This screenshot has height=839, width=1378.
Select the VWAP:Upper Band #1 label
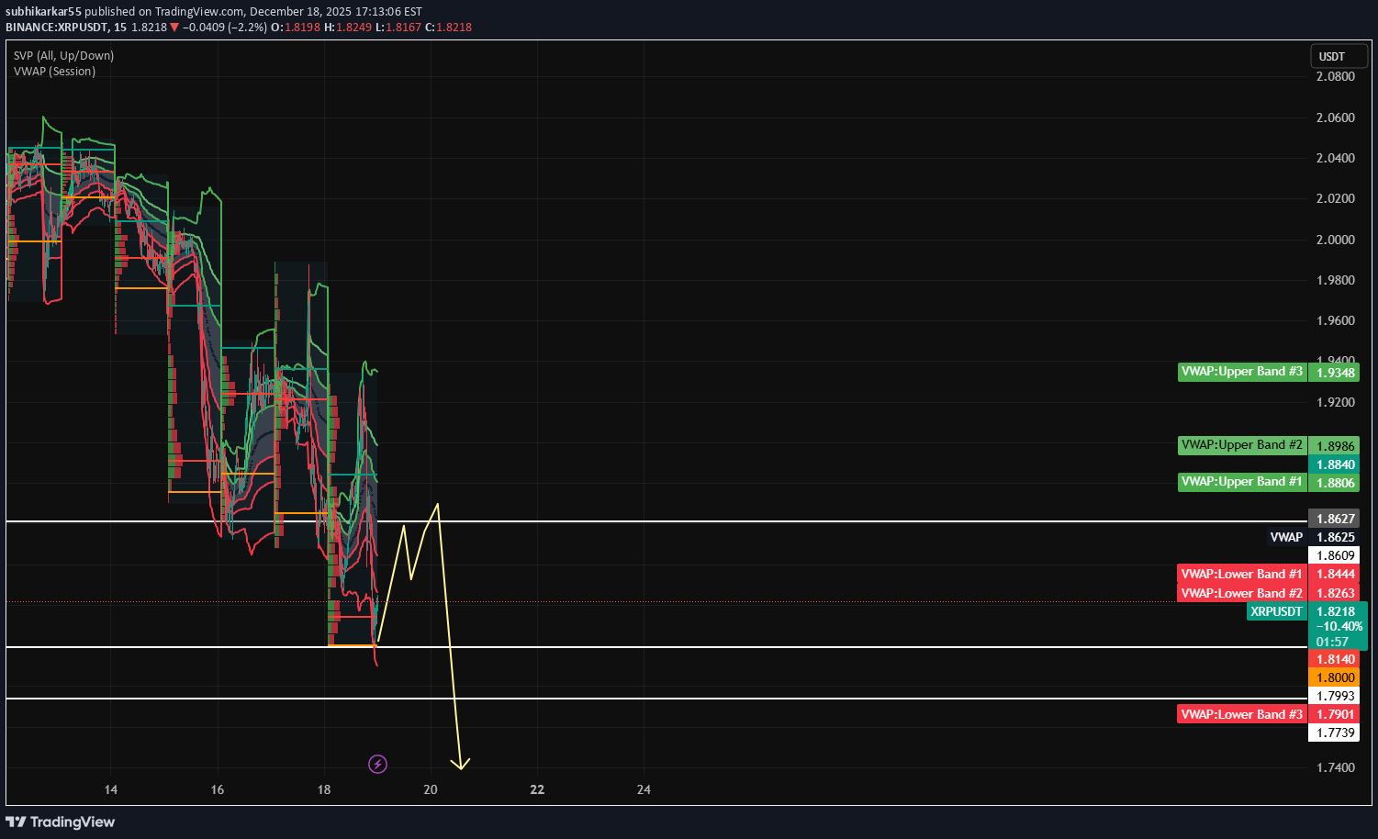pyautogui.click(x=1241, y=482)
